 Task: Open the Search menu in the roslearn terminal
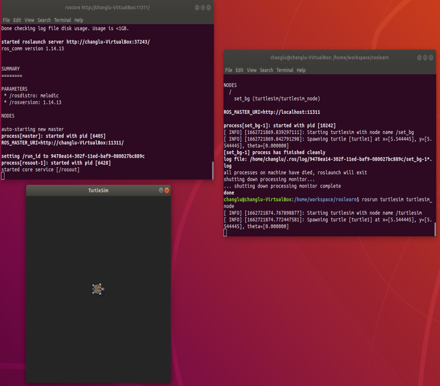click(266, 70)
